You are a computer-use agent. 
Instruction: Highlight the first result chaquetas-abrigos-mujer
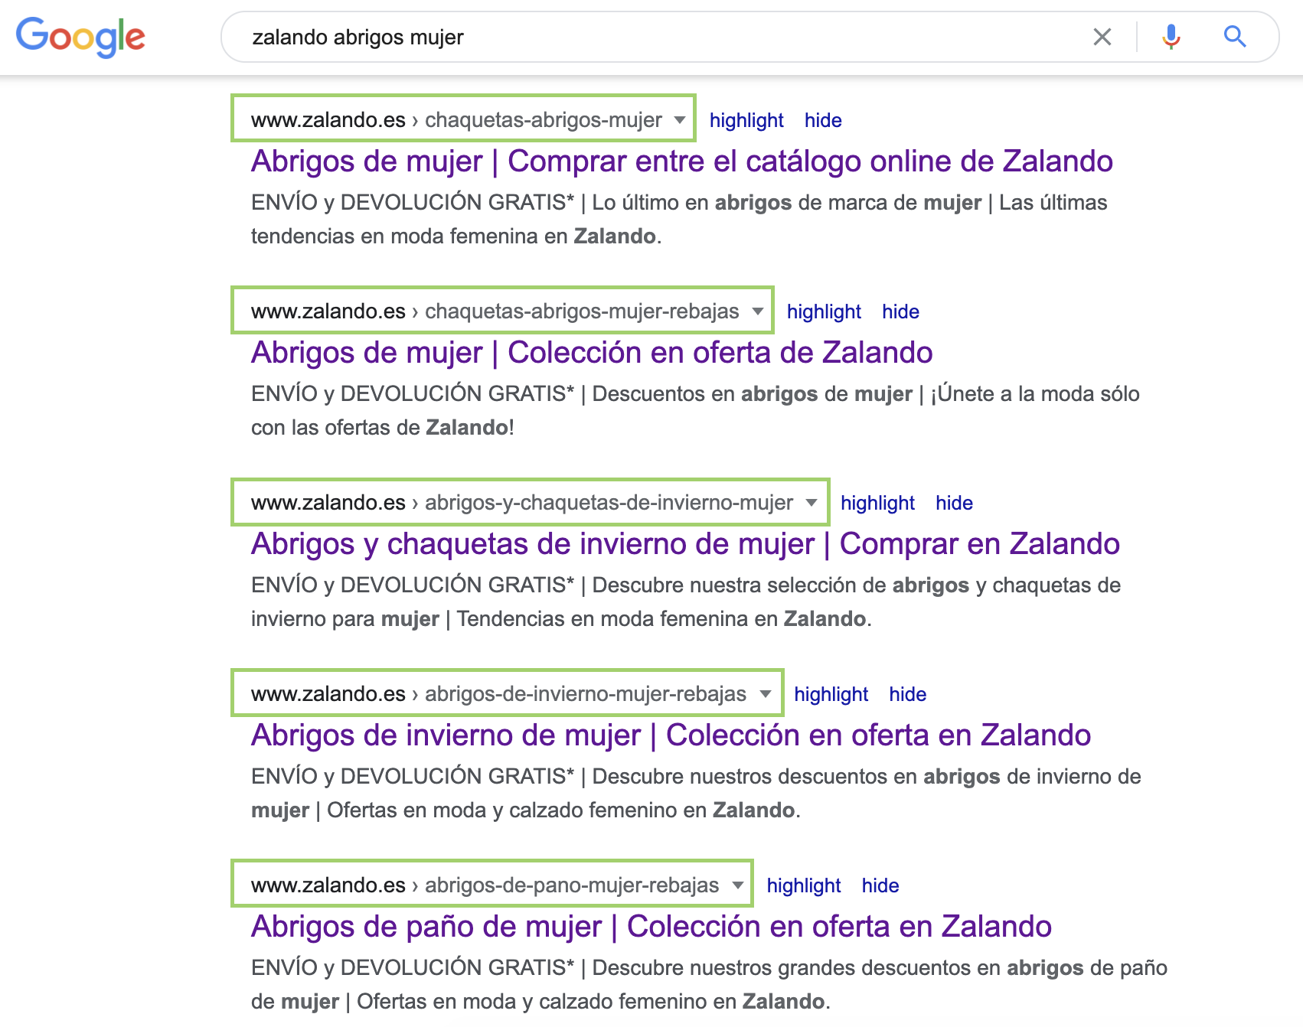746,120
